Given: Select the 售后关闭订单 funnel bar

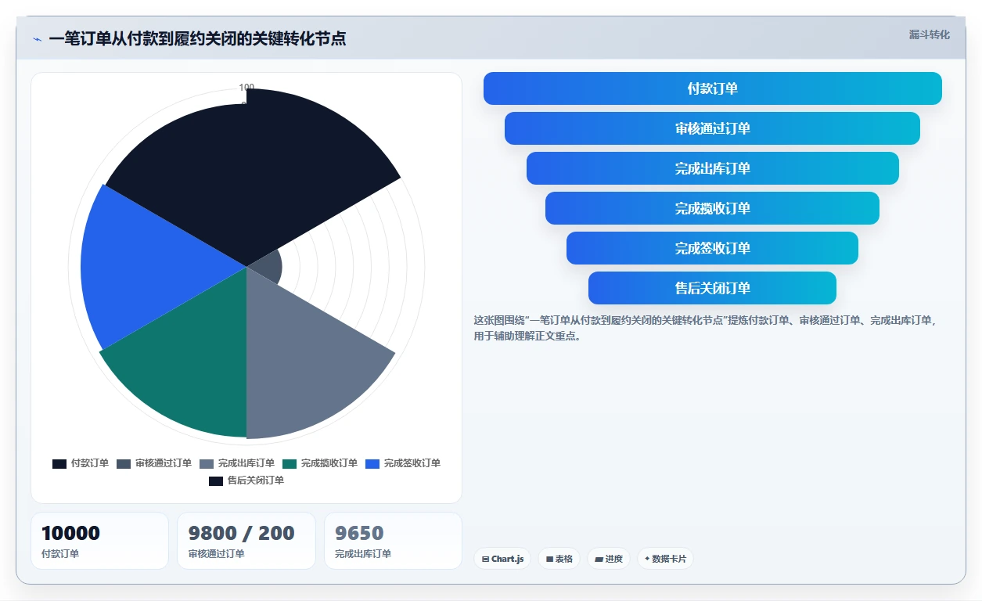Looking at the screenshot, I should coord(712,288).
